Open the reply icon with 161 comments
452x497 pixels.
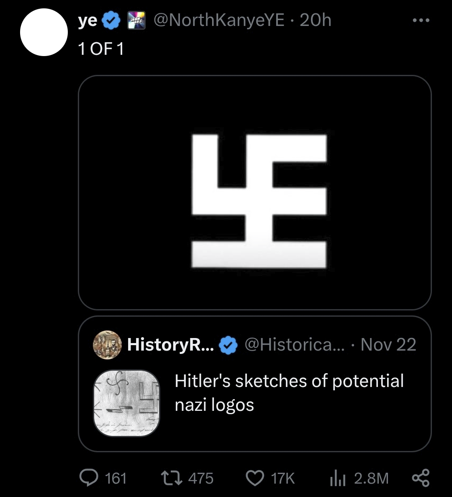88,478
